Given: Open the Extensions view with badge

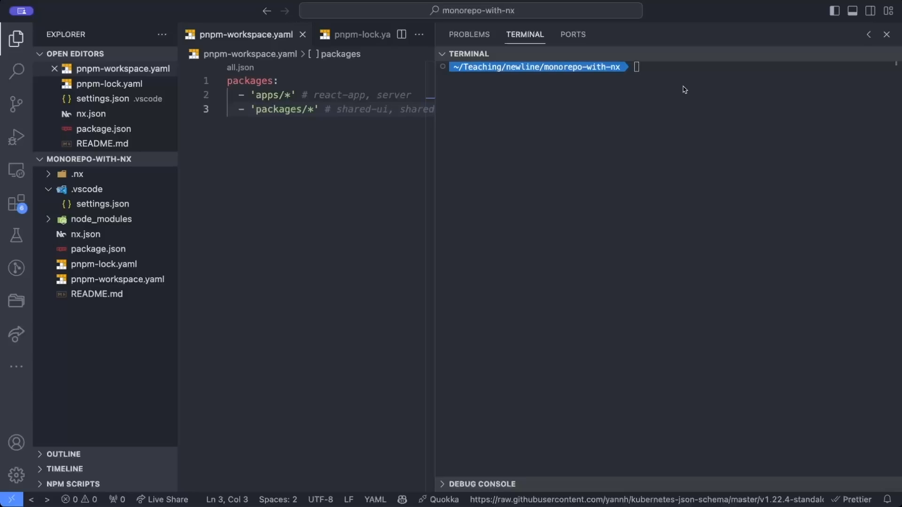Looking at the screenshot, I should (16, 203).
